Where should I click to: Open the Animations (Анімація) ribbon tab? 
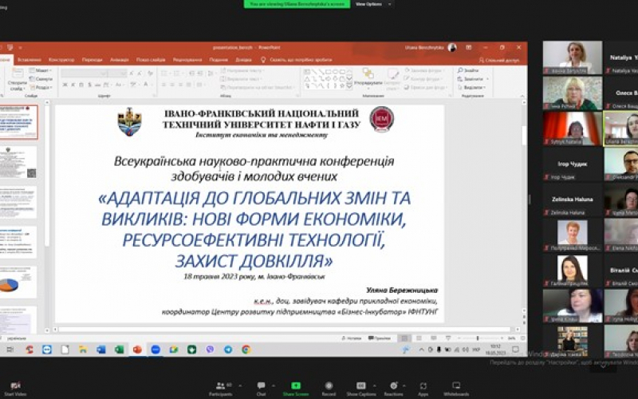[x=119, y=60]
